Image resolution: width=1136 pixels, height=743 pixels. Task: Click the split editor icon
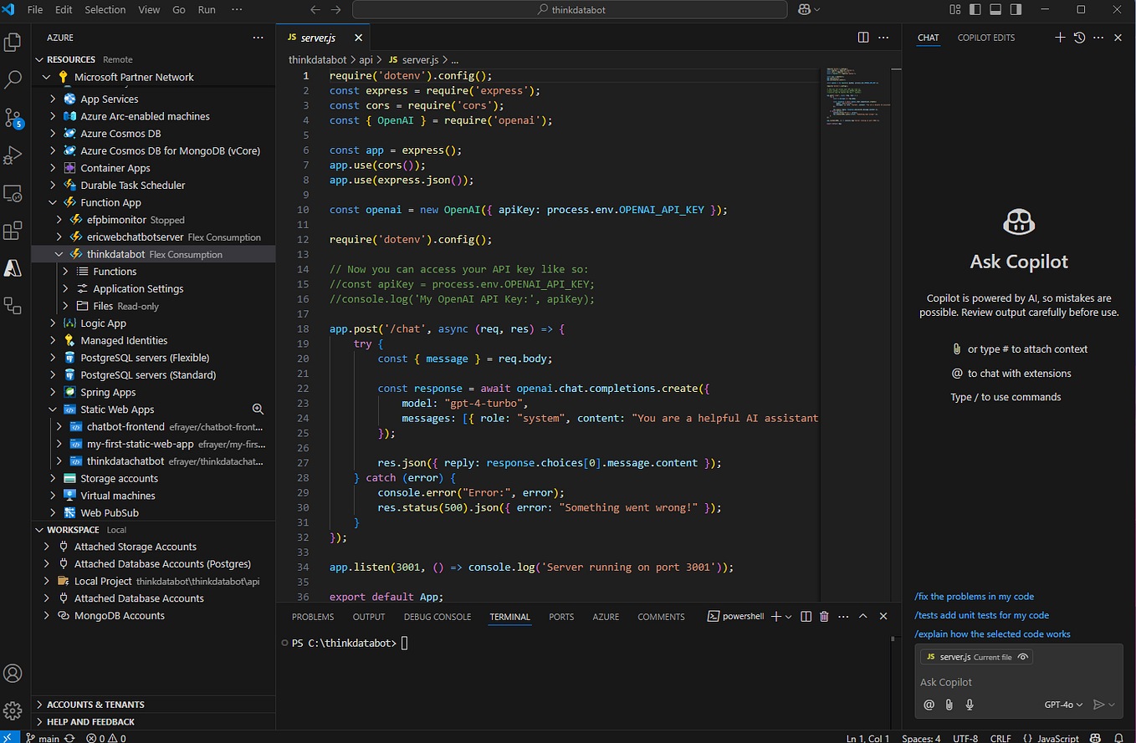(x=863, y=38)
